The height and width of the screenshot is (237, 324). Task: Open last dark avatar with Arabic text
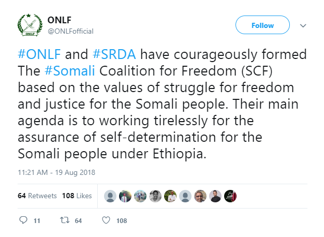tap(230, 196)
